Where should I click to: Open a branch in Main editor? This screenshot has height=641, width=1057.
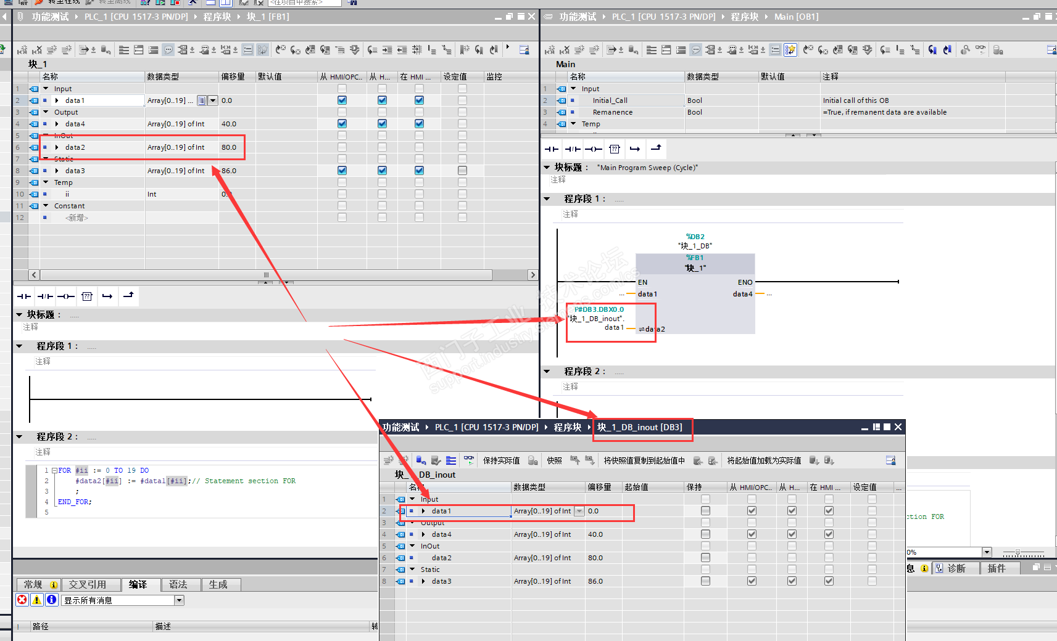pos(635,149)
